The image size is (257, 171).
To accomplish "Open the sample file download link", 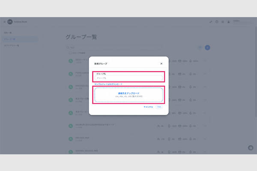I will [x=108, y=84].
